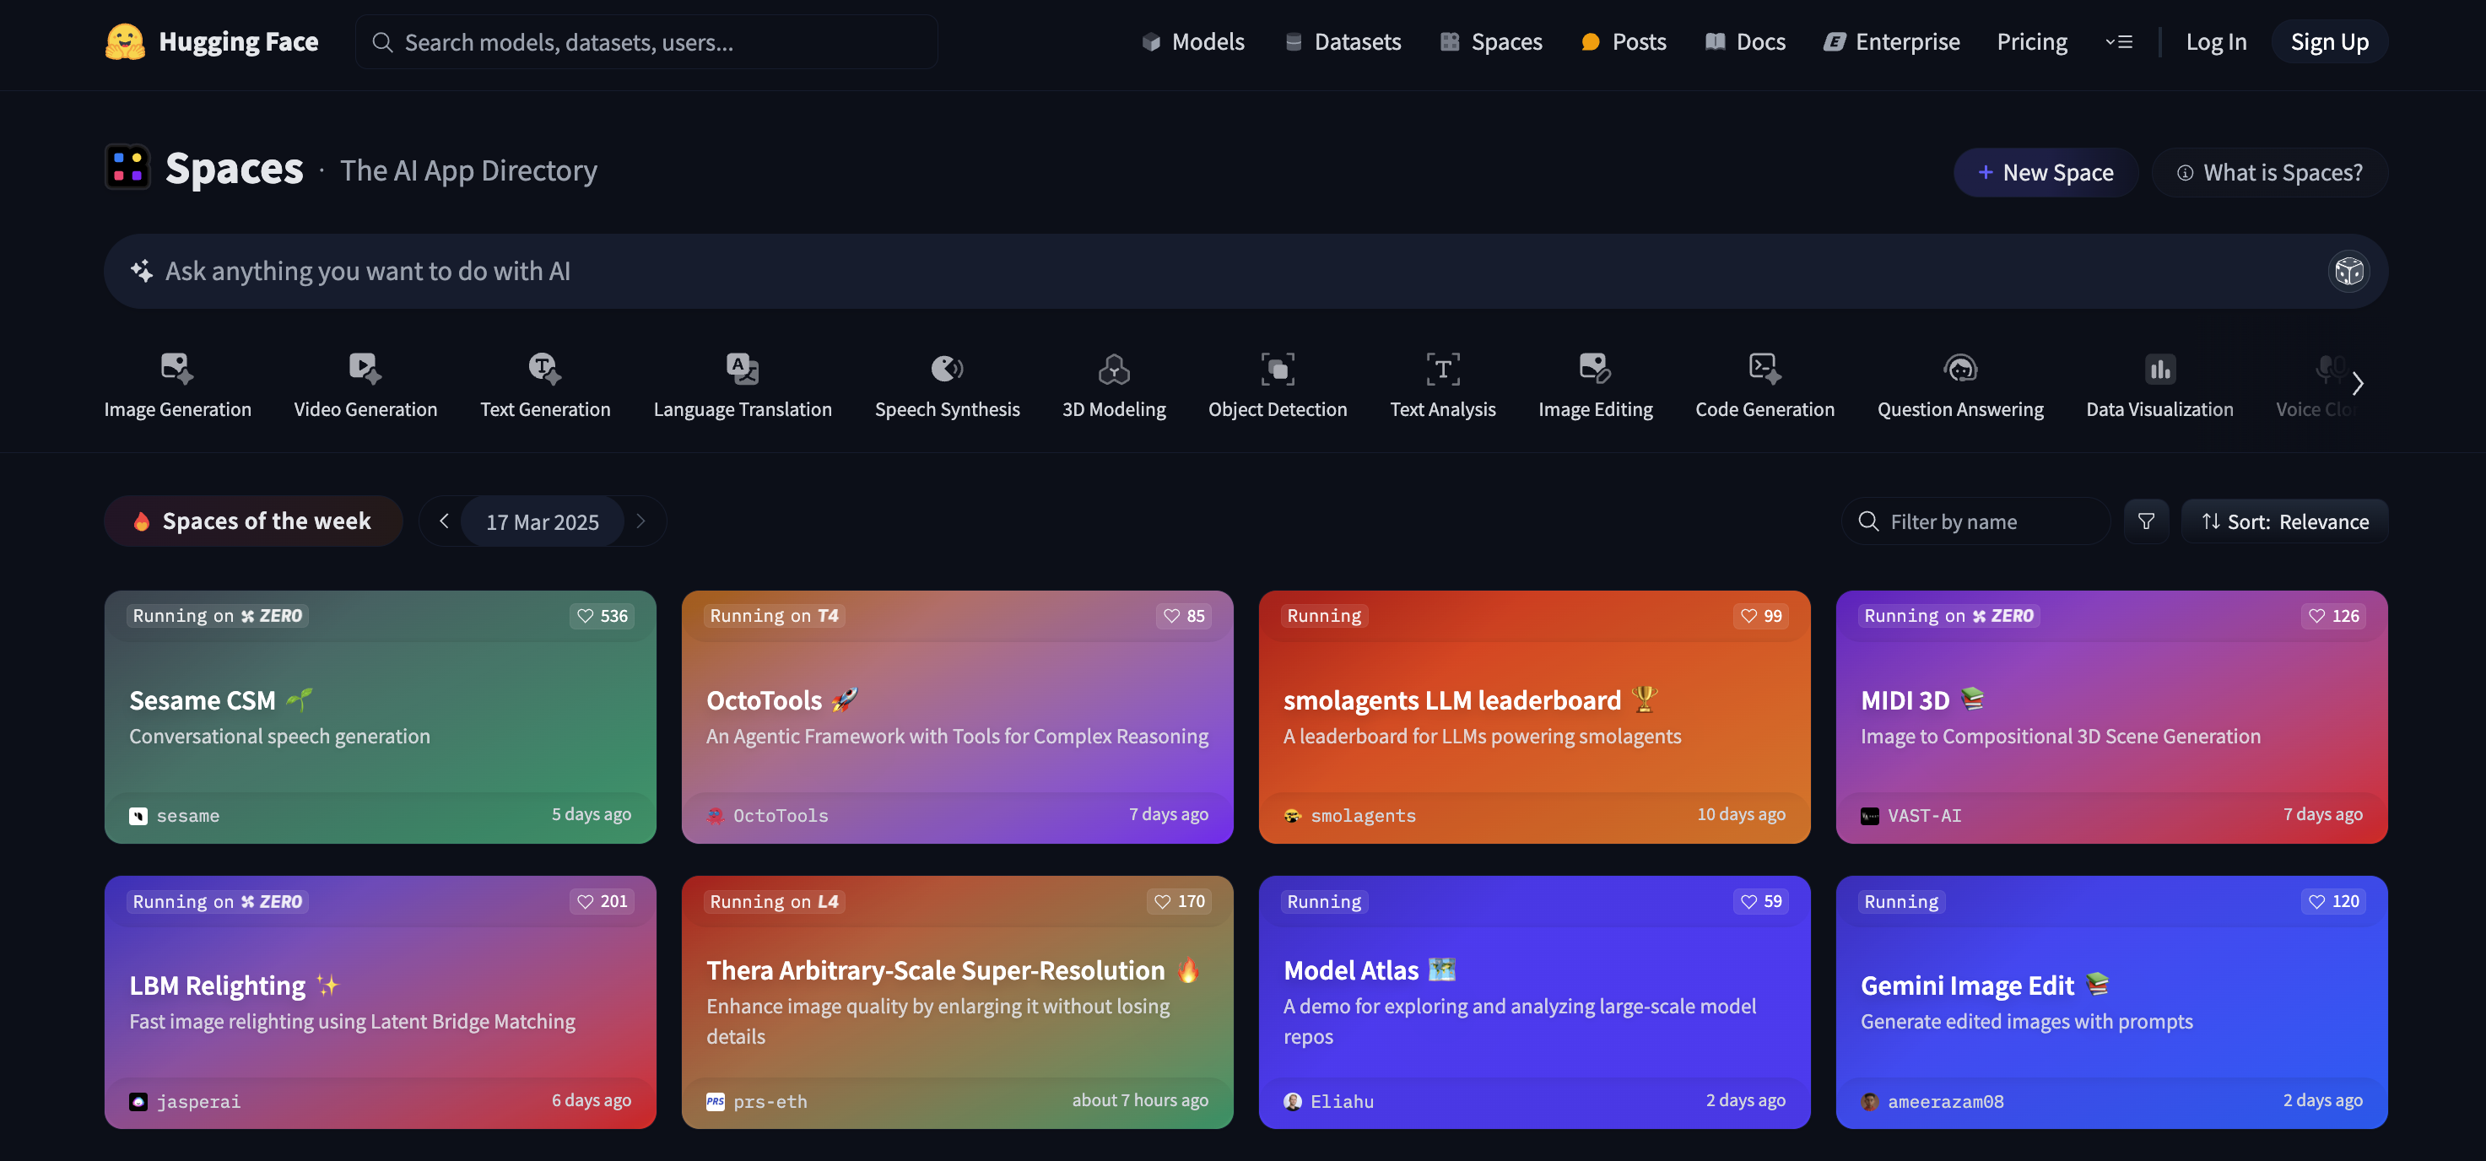The image size is (2486, 1161).
Task: Click the Hugging Face logo emoji
Action: pos(125,41)
